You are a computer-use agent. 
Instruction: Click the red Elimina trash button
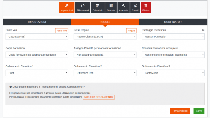pyautogui.click(x=146, y=7)
